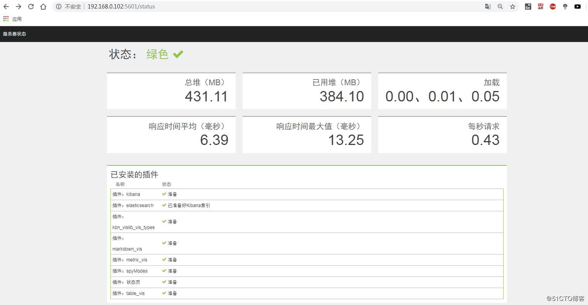
Task: Click the green check in the markdown_vis row
Action: pyautogui.click(x=164, y=243)
